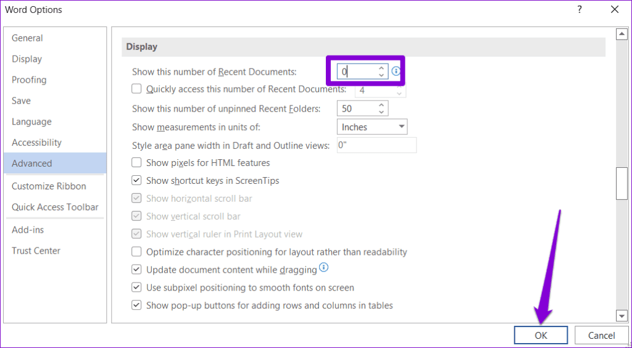Click the Help question mark icon
The image size is (632, 348).
(580, 9)
